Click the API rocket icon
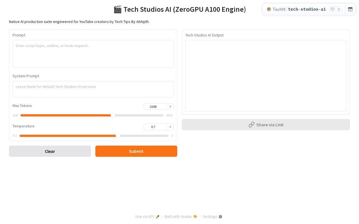The image size is (359, 224). tap(158, 217)
